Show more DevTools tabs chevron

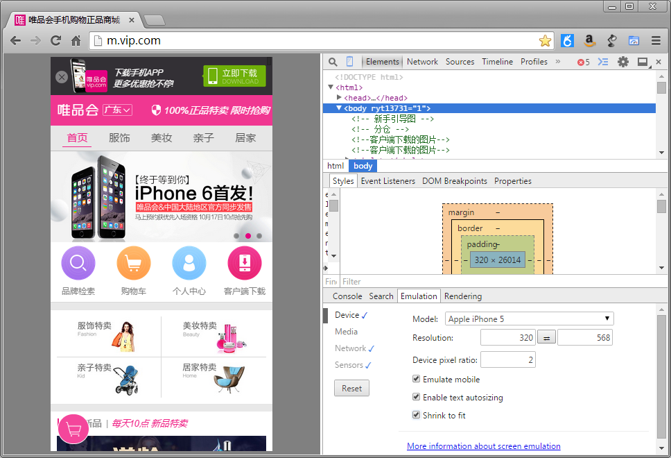[558, 62]
